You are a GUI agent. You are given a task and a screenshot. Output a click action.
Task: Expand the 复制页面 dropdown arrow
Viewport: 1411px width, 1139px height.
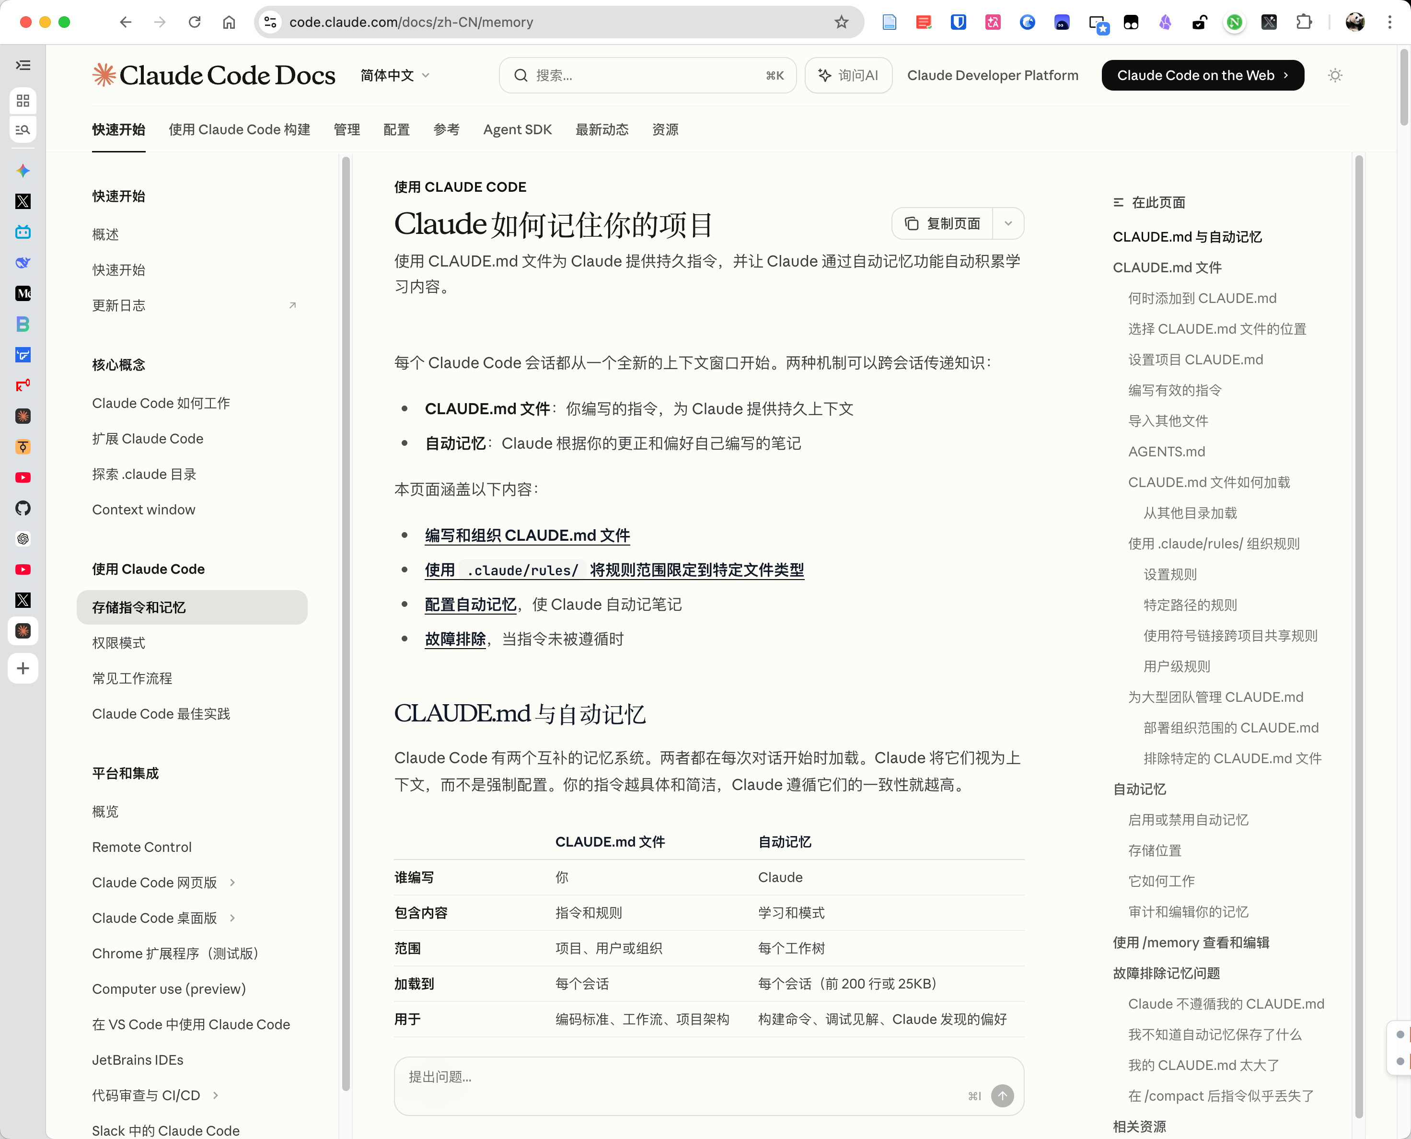click(x=1008, y=224)
